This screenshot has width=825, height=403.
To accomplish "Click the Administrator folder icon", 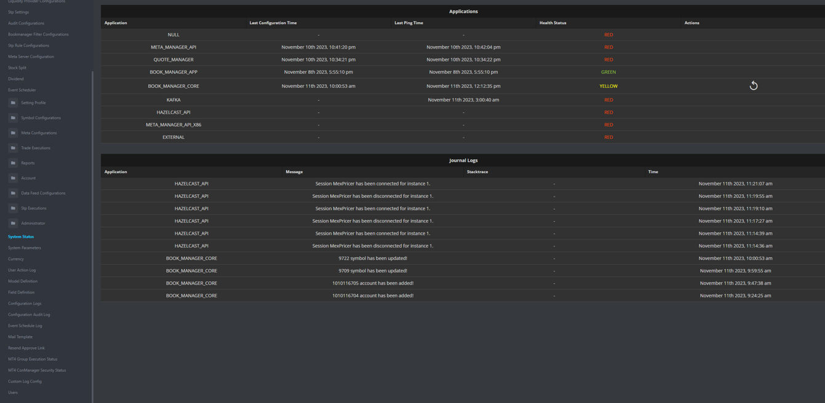I will coord(13,223).
